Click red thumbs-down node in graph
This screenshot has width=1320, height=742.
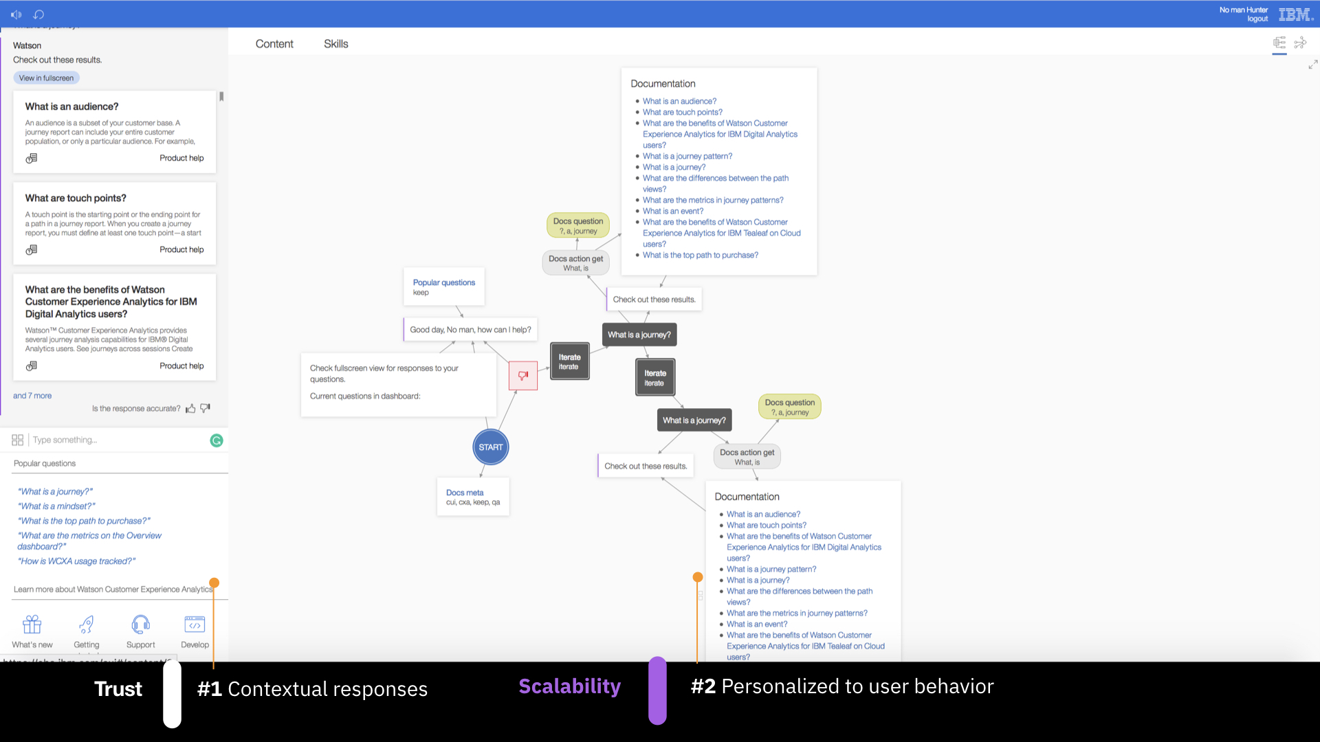[x=523, y=376]
